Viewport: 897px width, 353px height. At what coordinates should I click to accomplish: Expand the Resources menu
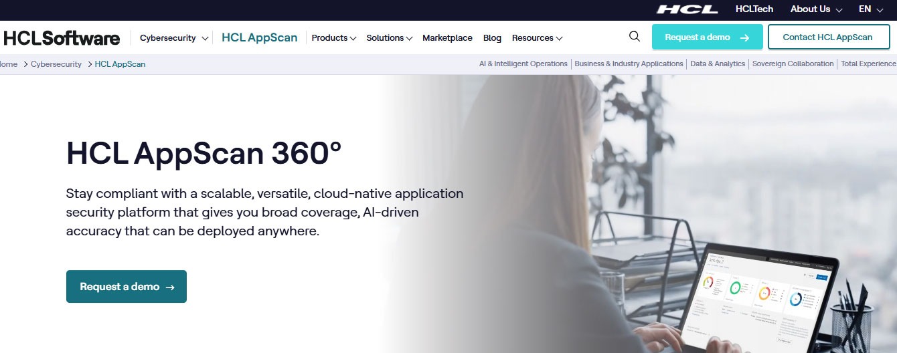(538, 38)
